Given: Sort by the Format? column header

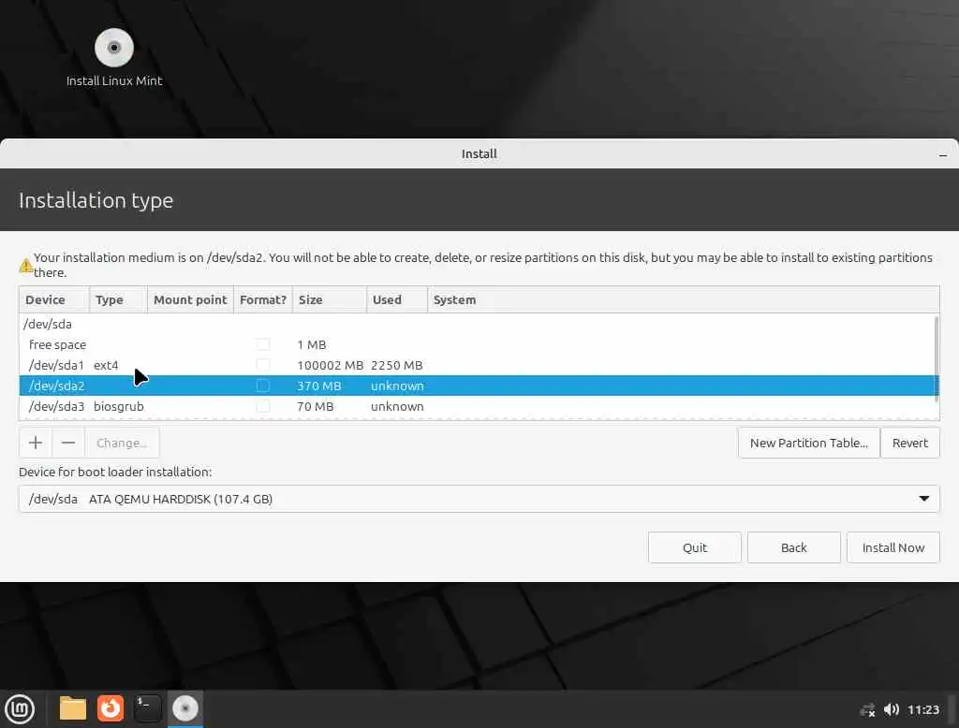Looking at the screenshot, I should tap(263, 299).
